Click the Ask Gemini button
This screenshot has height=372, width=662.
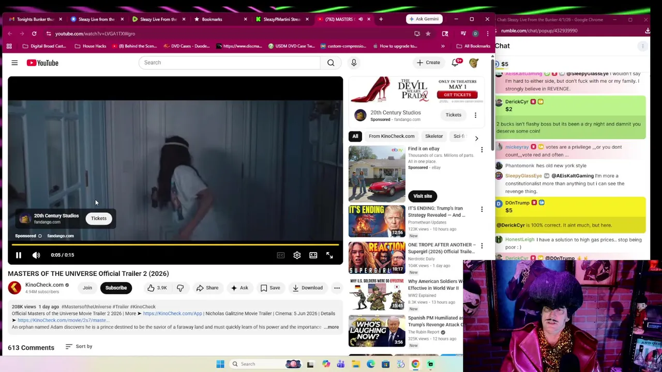coord(424,19)
